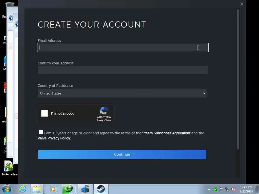Click the reCAPTCHA logo icon

click(104, 111)
